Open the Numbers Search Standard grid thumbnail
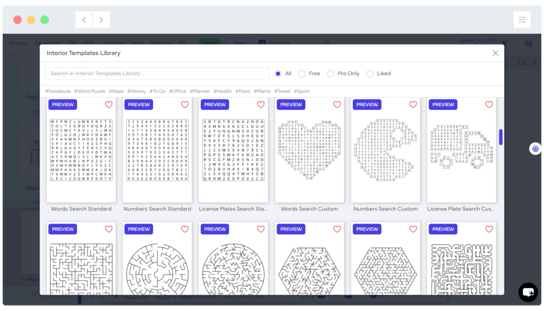 point(157,150)
